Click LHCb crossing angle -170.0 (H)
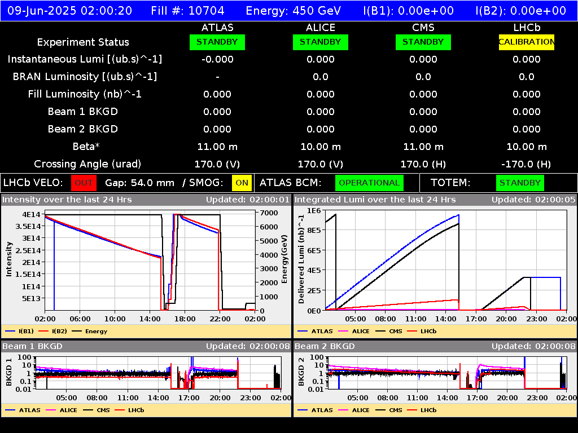The height and width of the screenshot is (433, 578). (x=526, y=164)
